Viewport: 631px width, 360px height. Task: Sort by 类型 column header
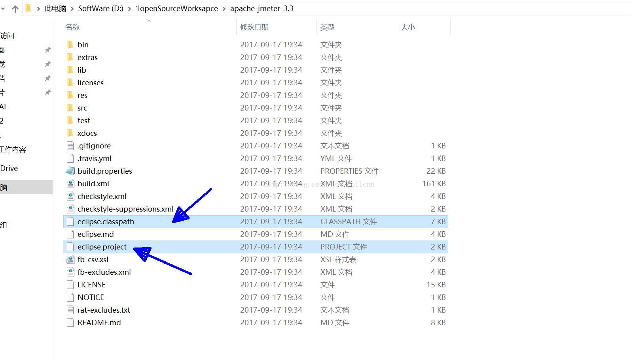(x=328, y=27)
